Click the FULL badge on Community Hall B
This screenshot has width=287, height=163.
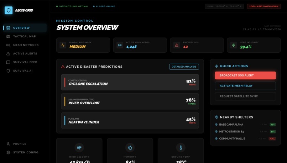click(x=272, y=139)
